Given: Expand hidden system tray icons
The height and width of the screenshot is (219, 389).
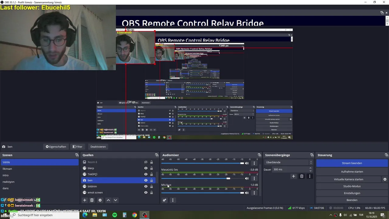Looking at the screenshot, I should click(331, 215).
